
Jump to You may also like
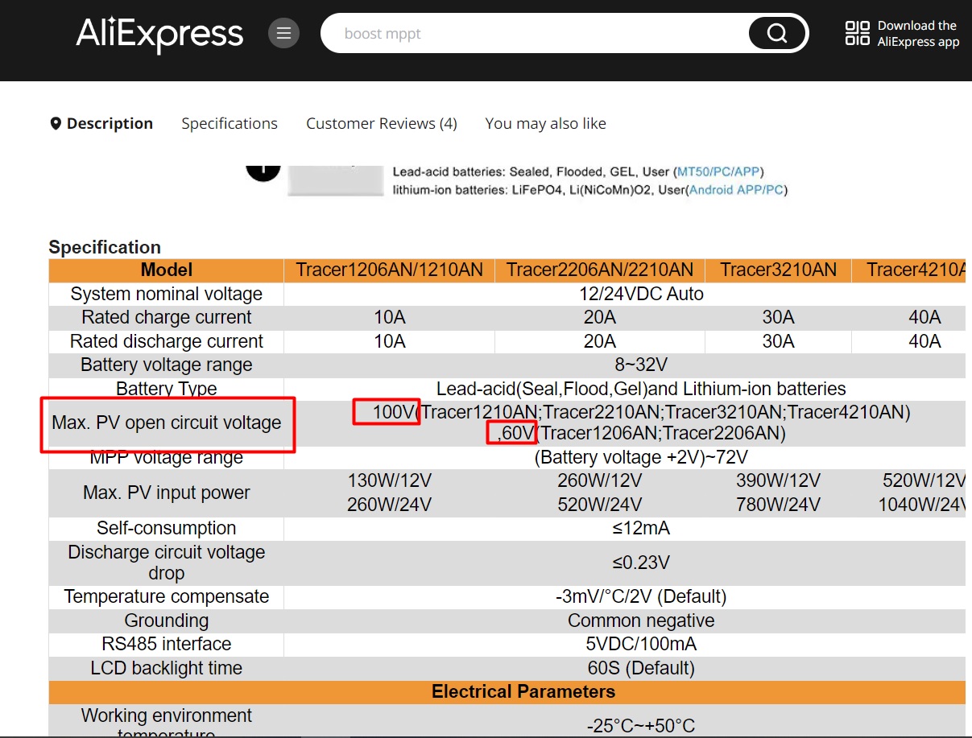click(545, 124)
